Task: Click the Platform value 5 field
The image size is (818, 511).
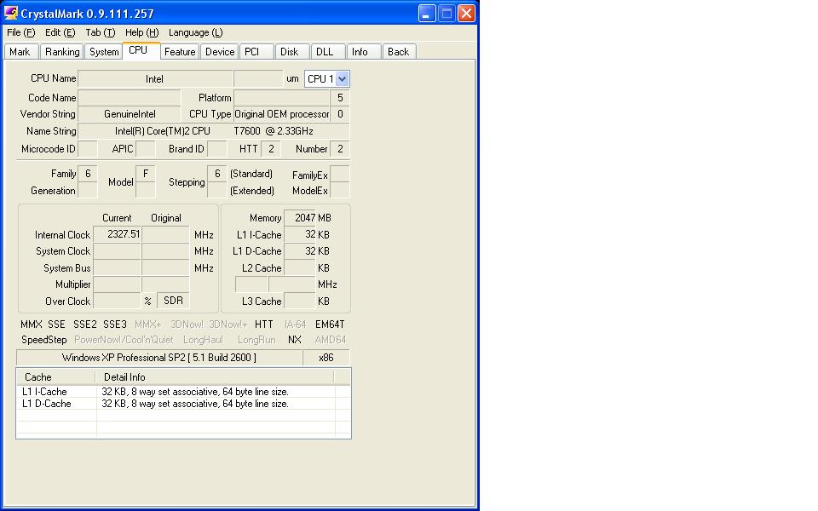Action: [340, 97]
